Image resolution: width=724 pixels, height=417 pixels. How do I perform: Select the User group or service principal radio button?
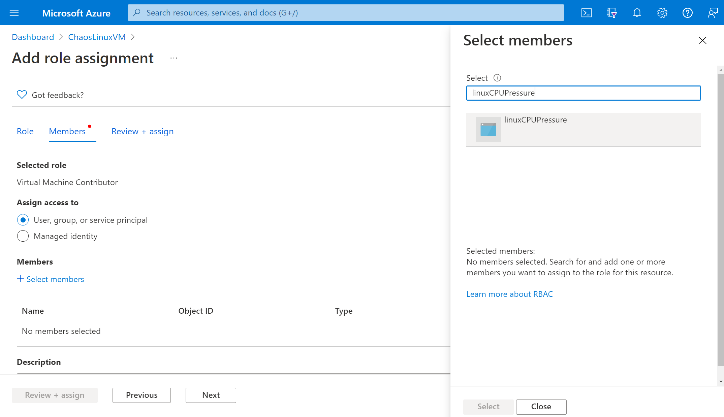point(23,220)
